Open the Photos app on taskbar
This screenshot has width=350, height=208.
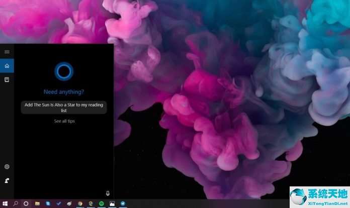(x=112, y=203)
